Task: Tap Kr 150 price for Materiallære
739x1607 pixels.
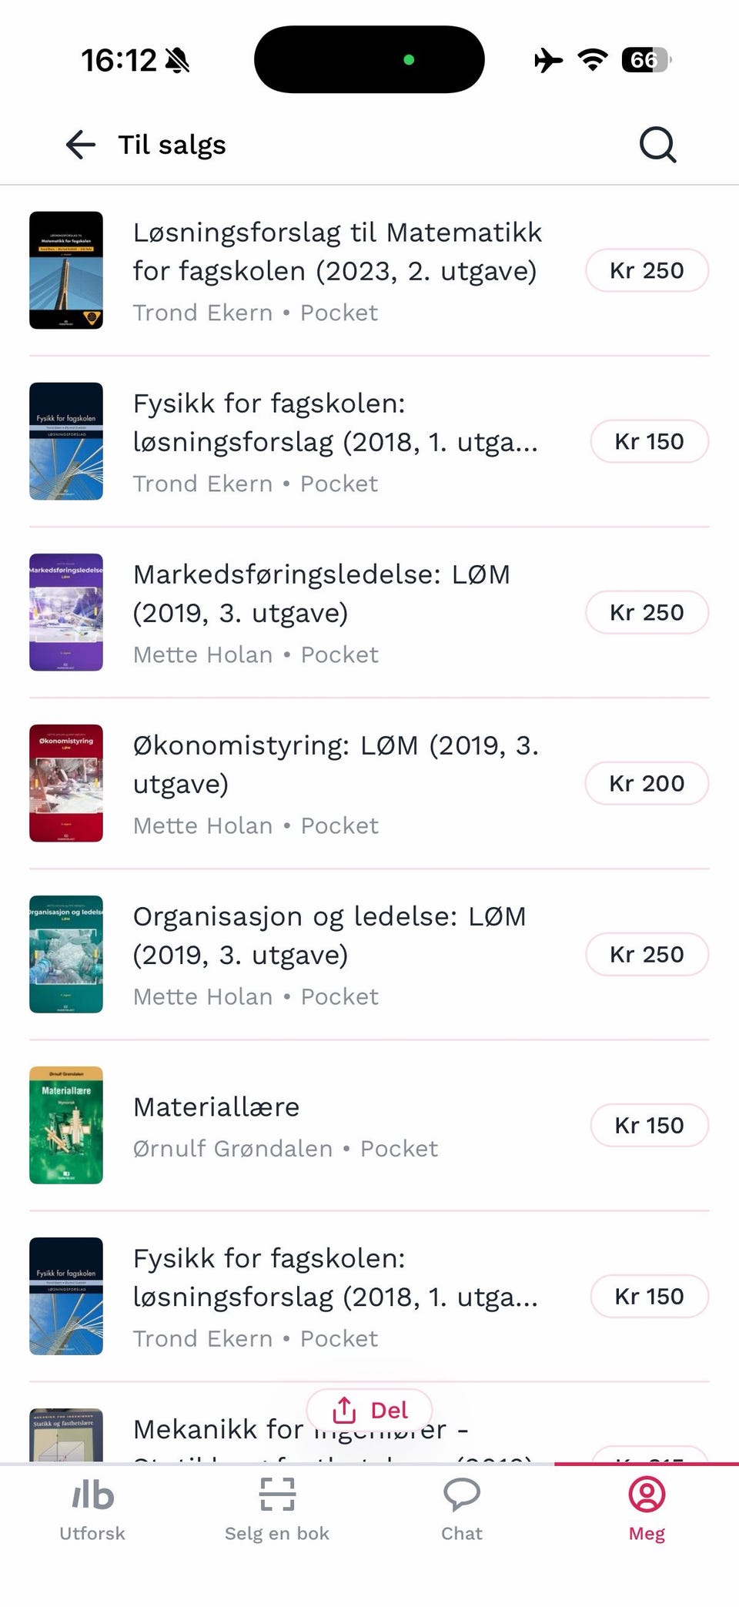Action: click(x=649, y=1125)
